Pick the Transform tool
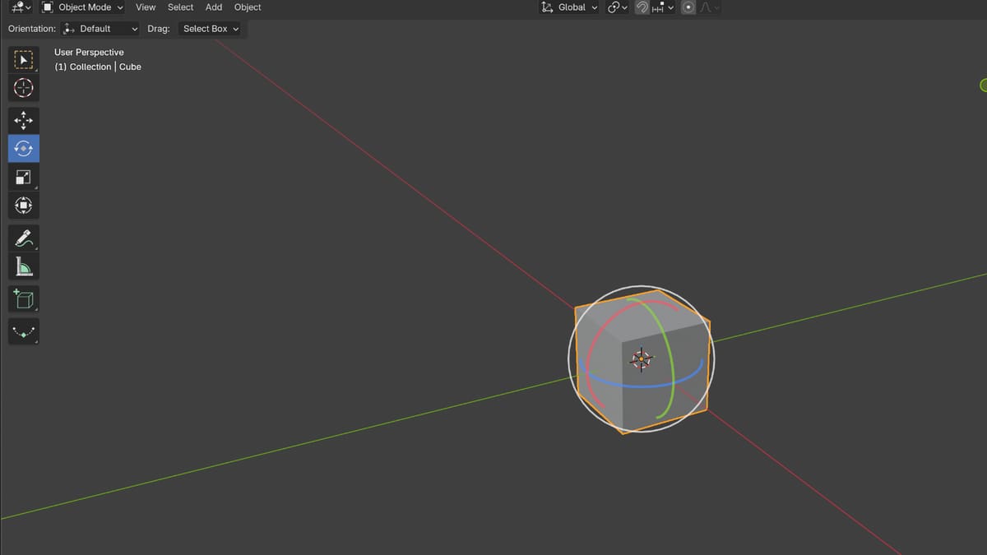 tap(24, 205)
